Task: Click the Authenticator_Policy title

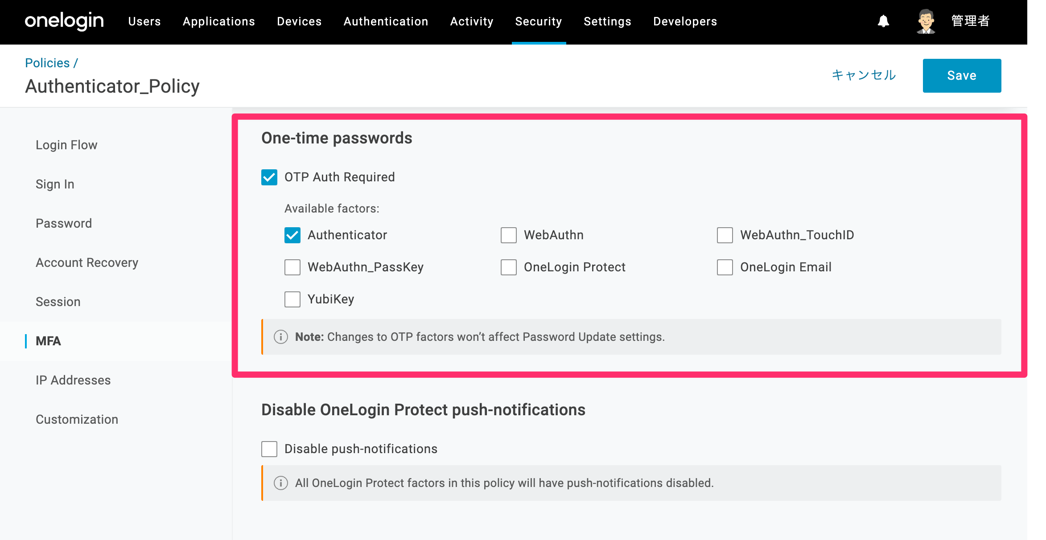Action: click(x=112, y=86)
